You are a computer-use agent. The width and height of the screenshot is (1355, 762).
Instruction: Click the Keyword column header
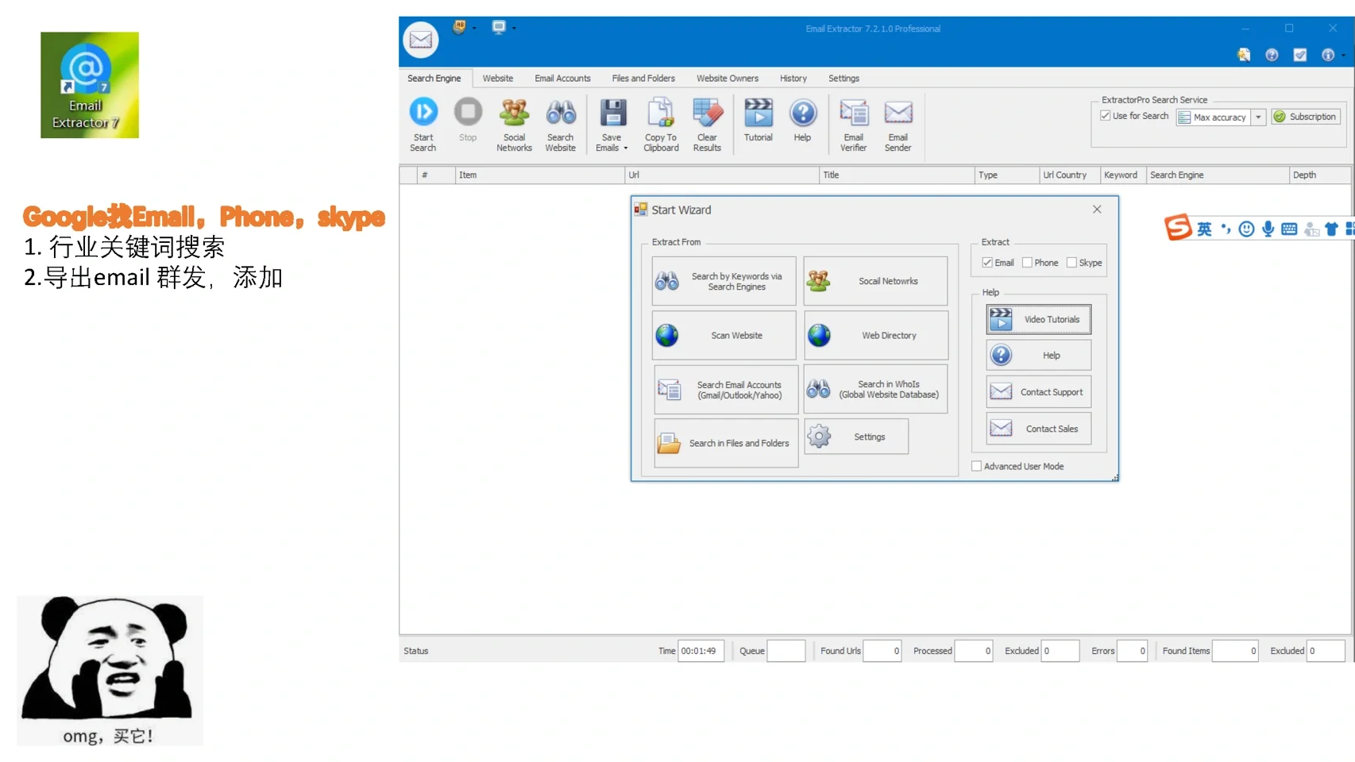[1124, 175]
